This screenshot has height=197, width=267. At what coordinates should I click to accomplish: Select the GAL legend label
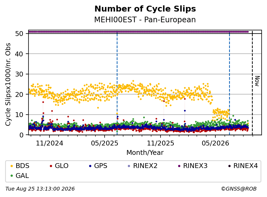coord(22,176)
